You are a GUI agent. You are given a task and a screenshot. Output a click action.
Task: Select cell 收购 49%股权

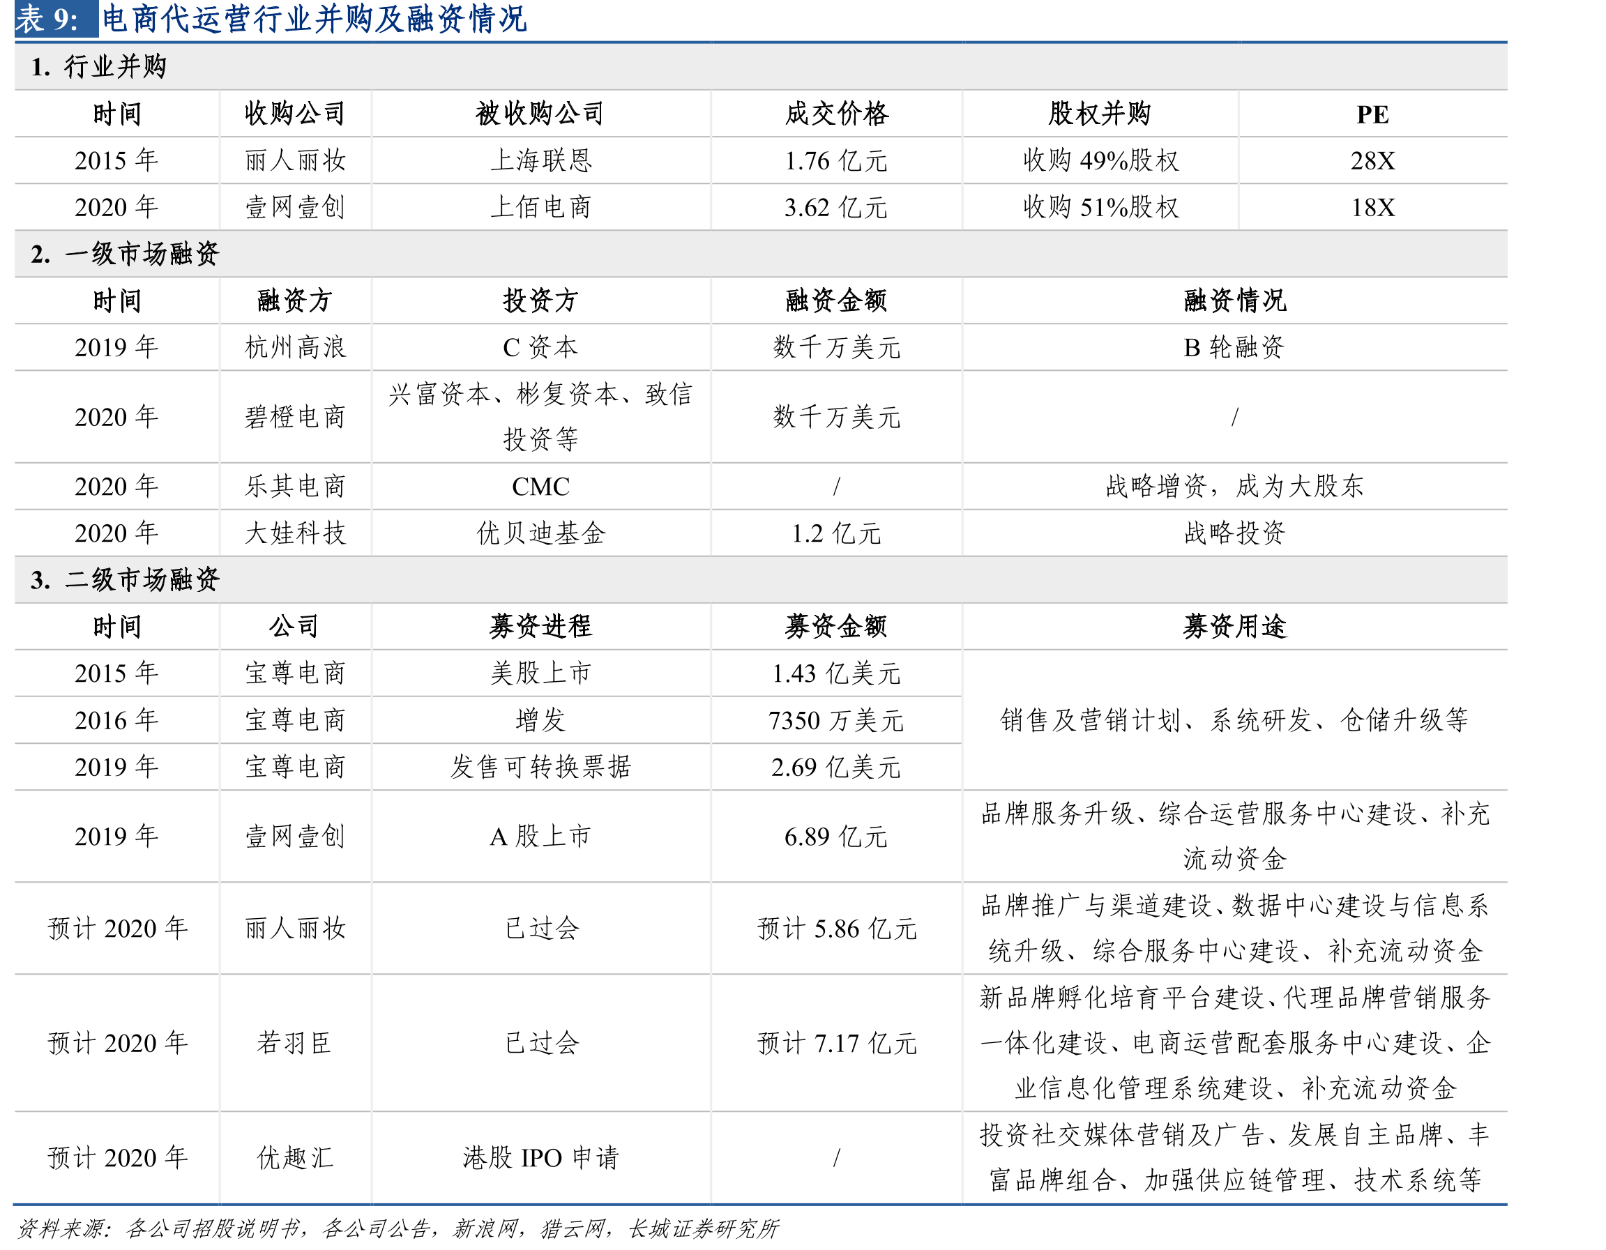click(1101, 160)
